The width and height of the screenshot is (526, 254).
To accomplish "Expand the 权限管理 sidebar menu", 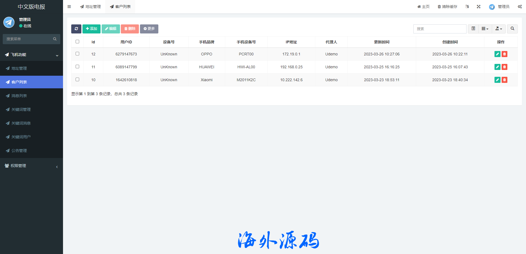I will [x=32, y=166].
